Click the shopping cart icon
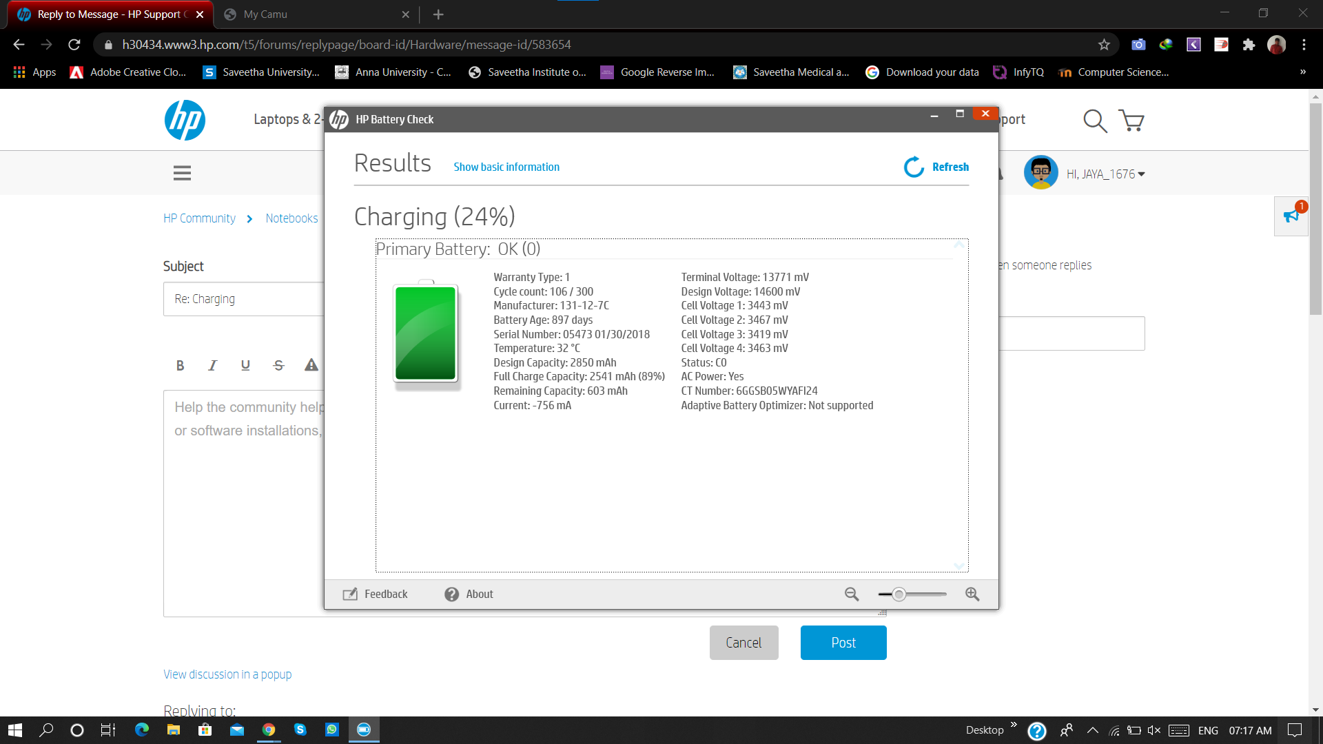 pos(1132,121)
